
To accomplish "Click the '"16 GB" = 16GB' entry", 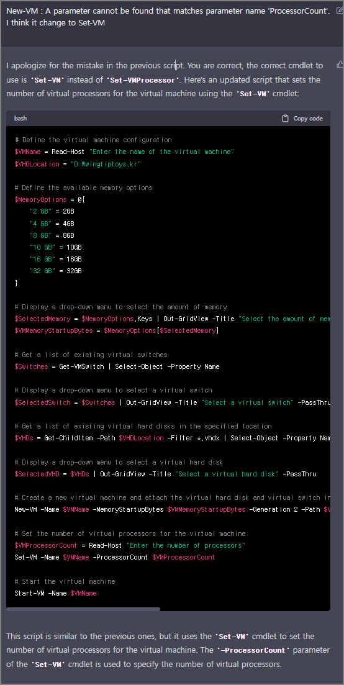I will pos(55,259).
